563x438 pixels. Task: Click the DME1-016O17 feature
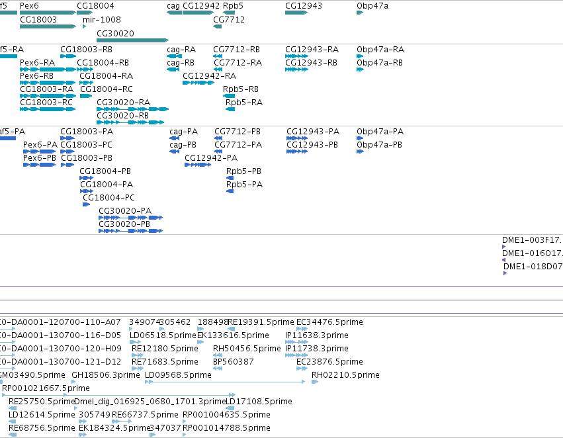coord(532,253)
